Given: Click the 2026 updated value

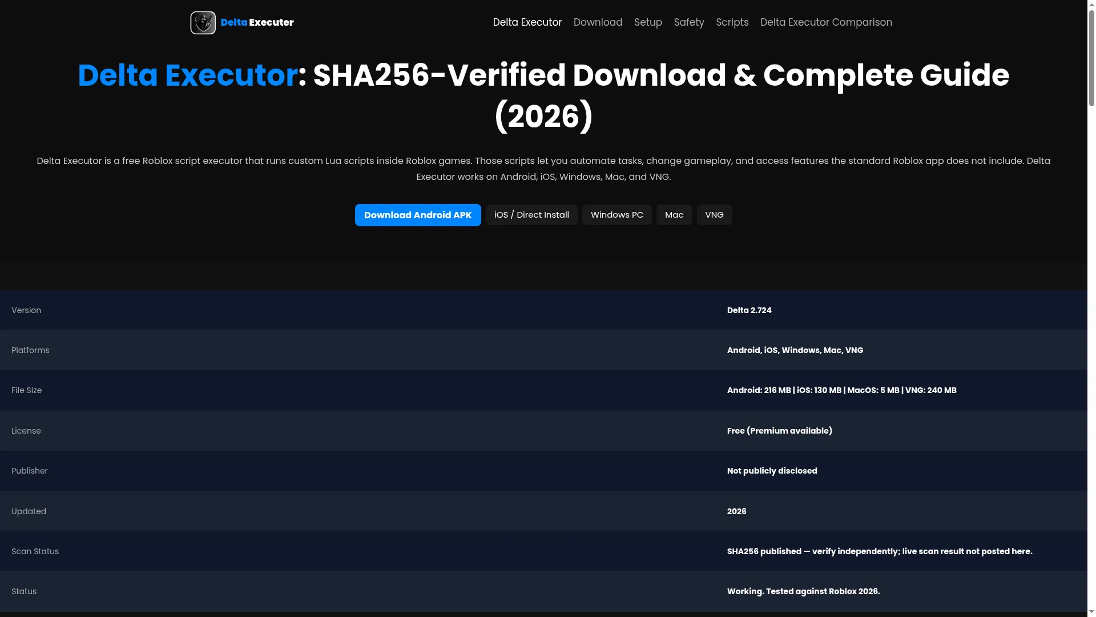Looking at the screenshot, I should 736,511.
